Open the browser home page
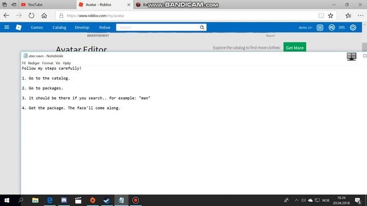This screenshot has width=367, height=206. click(44, 15)
